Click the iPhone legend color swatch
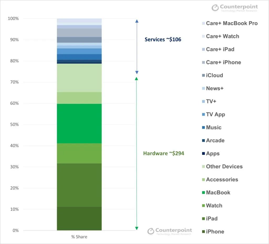The image size is (269, 244). pyautogui.click(x=203, y=232)
